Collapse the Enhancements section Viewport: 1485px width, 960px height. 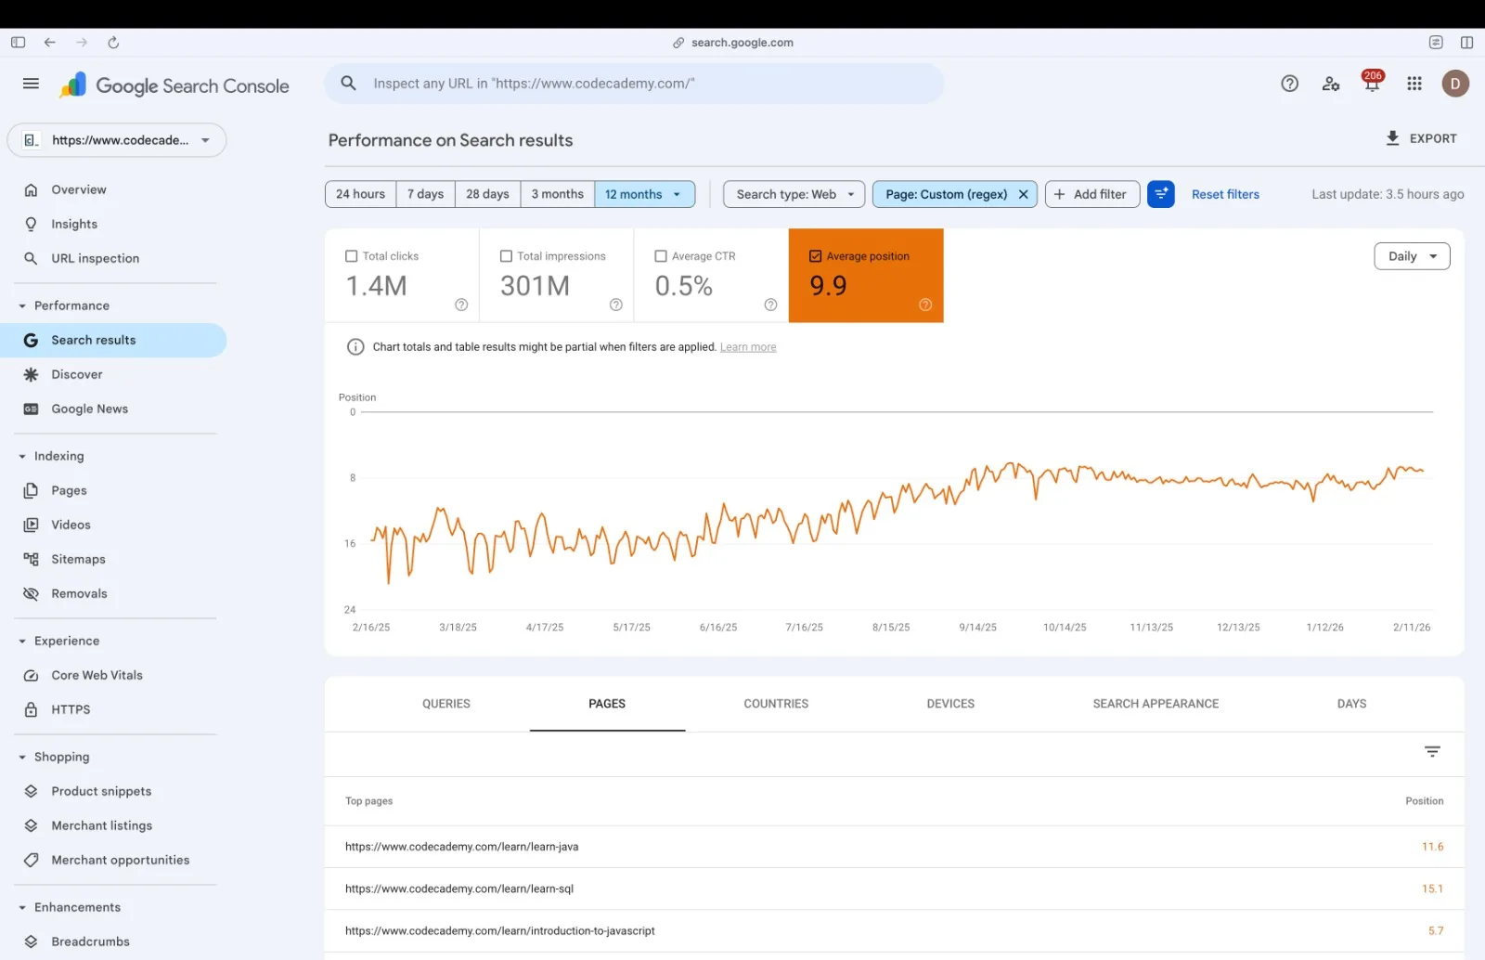point(22,907)
